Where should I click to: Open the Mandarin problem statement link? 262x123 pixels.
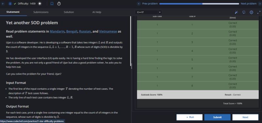(x=57, y=31)
